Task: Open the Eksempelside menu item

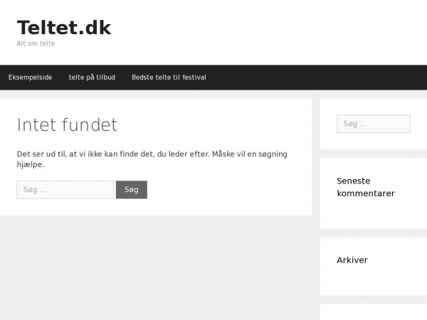Action: click(30, 78)
